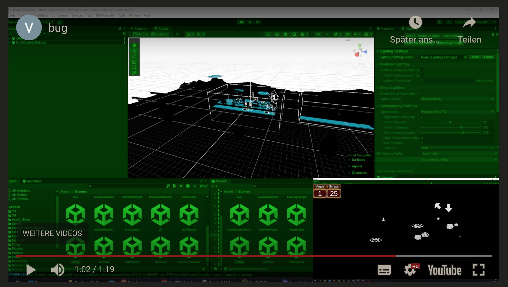508x287 pixels.
Task: Enter fullscreen mode
Action: coord(478,270)
